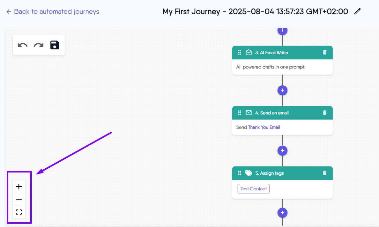Save the journey with floppy disk icon
Image resolution: width=379 pixels, height=227 pixels.
[55, 45]
